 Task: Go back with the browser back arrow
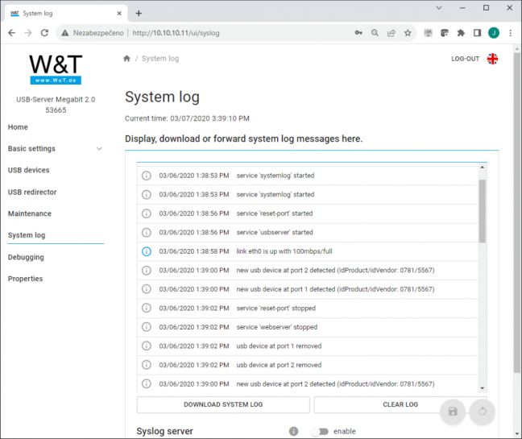pos(11,32)
